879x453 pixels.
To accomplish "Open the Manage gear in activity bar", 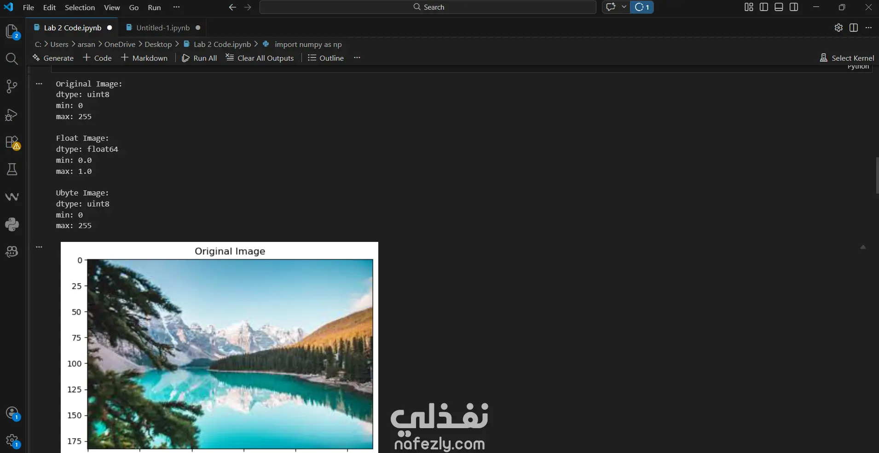I will (12, 441).
